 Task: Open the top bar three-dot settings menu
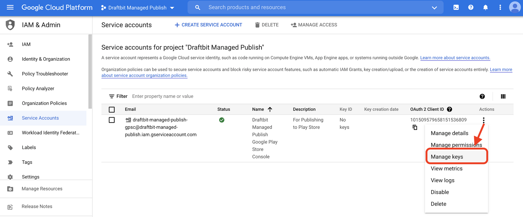[x=500, y=7]
